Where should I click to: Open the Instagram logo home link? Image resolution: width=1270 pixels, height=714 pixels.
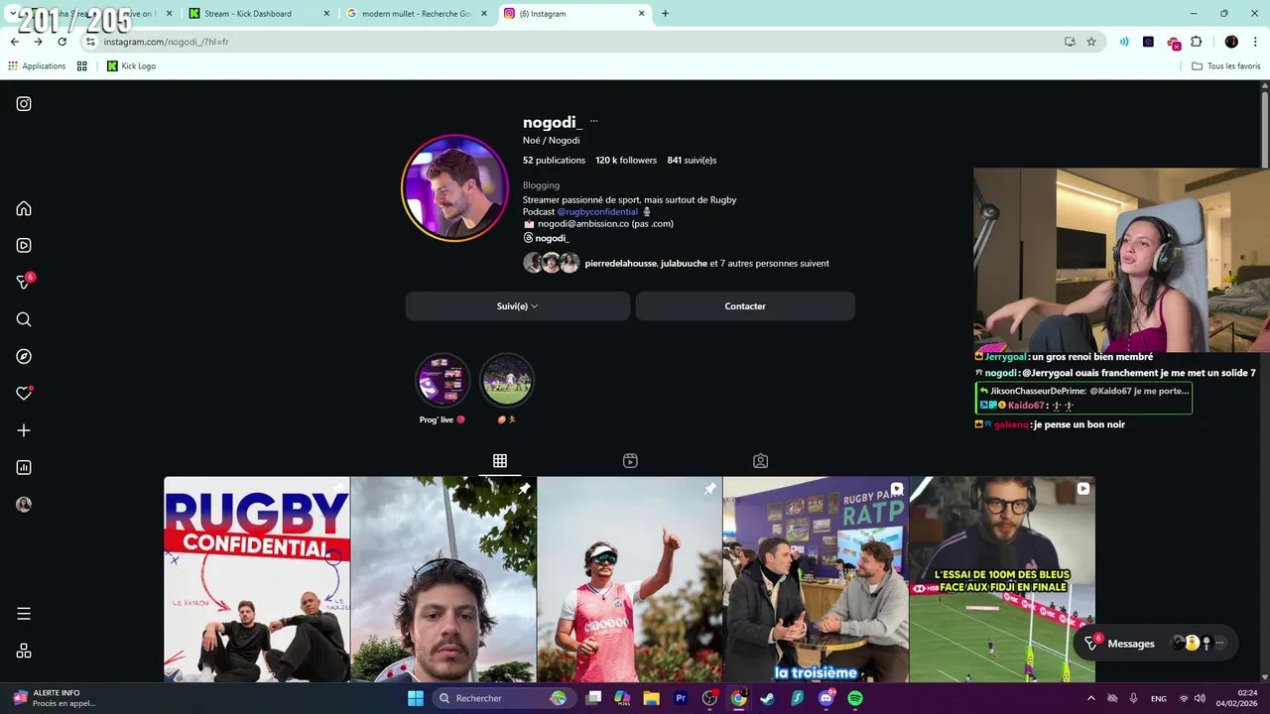[x=24, y=104]
